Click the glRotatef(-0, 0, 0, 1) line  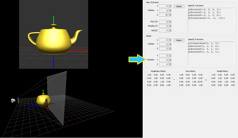(x=204, y=10)
